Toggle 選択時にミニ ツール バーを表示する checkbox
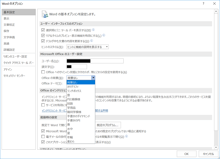Image resolution: width=220 pixels, height=159 pixels. coord(43,30)
